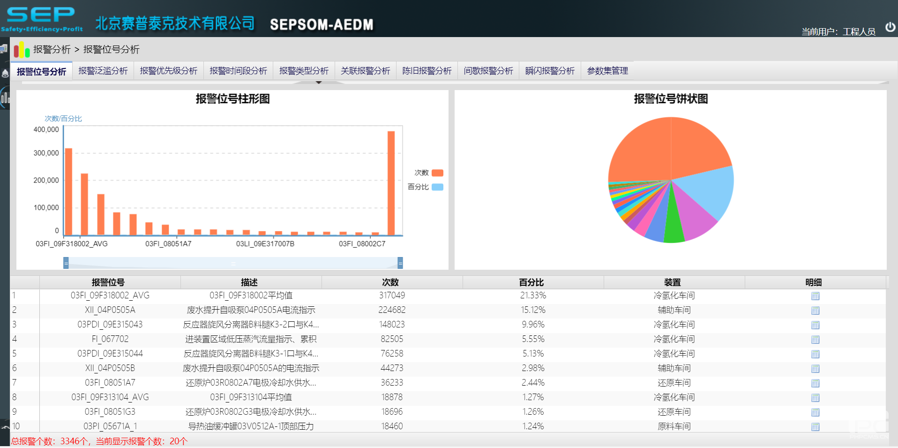Open 明细 detail icon for 03FI_09F318002_AVG row
Screen dimensions: 898x448
(x=816, y=296)
